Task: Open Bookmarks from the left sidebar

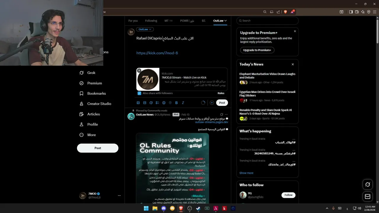Action: pyautogui.click(x=93, y=93)
